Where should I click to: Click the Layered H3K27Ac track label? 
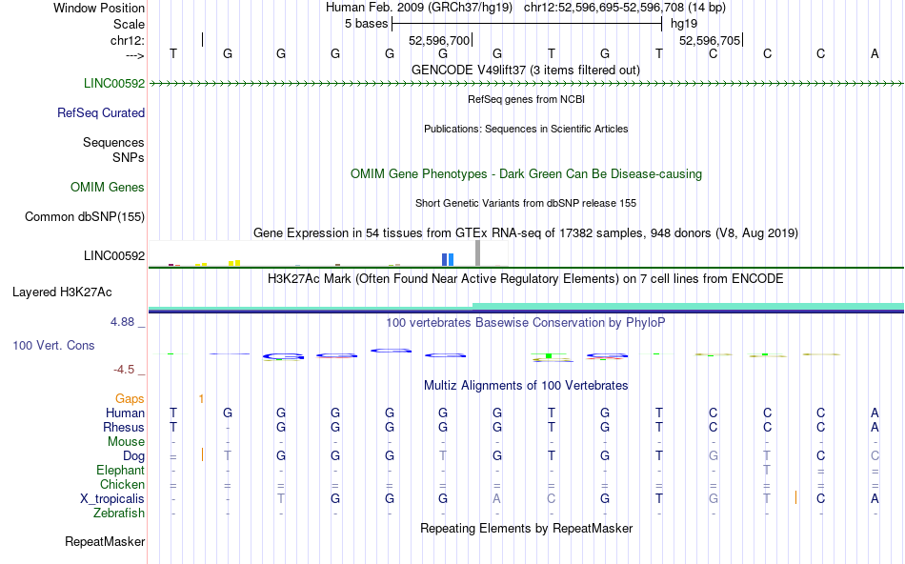(x=62, y=292)
